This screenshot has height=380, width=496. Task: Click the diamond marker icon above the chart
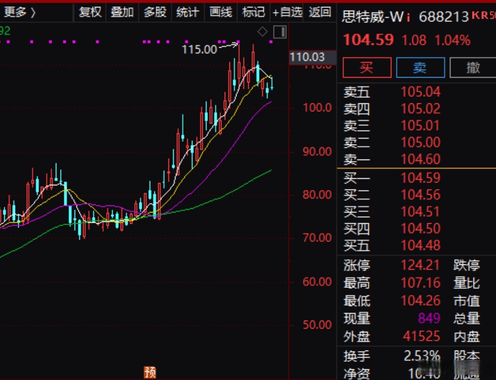coord(262,32)
